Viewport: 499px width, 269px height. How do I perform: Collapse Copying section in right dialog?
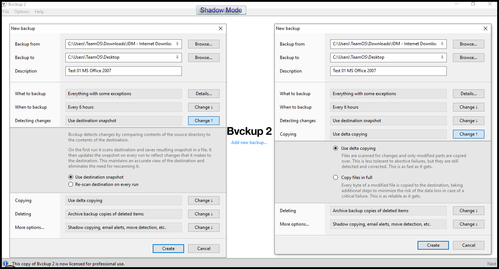pyautogui.click(x=469, y=134)
